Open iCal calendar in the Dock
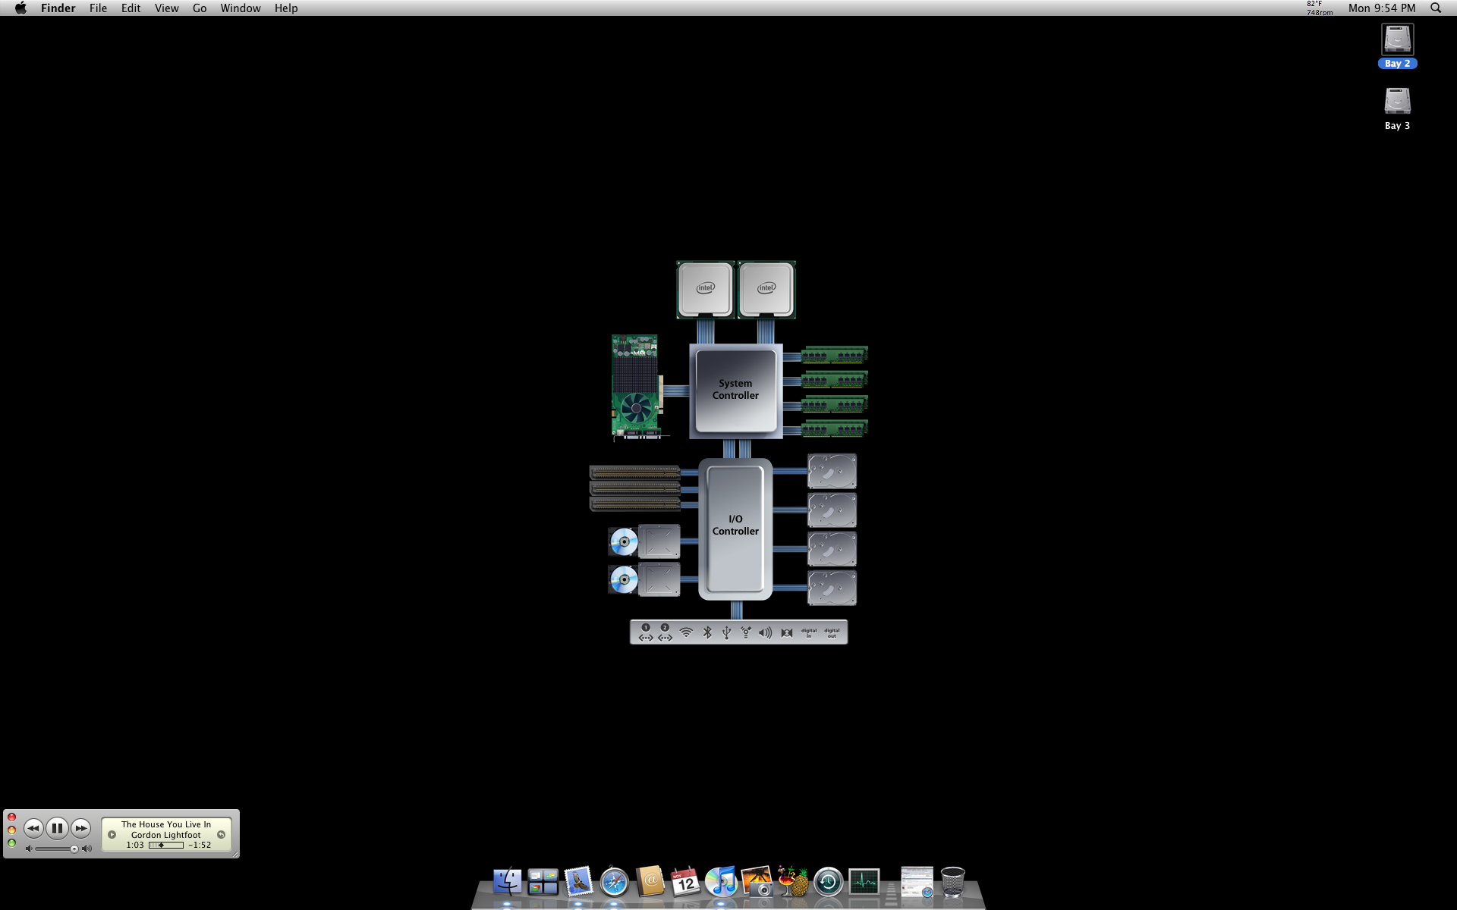The image size is (1457, 910). click(x=685, y=883)
